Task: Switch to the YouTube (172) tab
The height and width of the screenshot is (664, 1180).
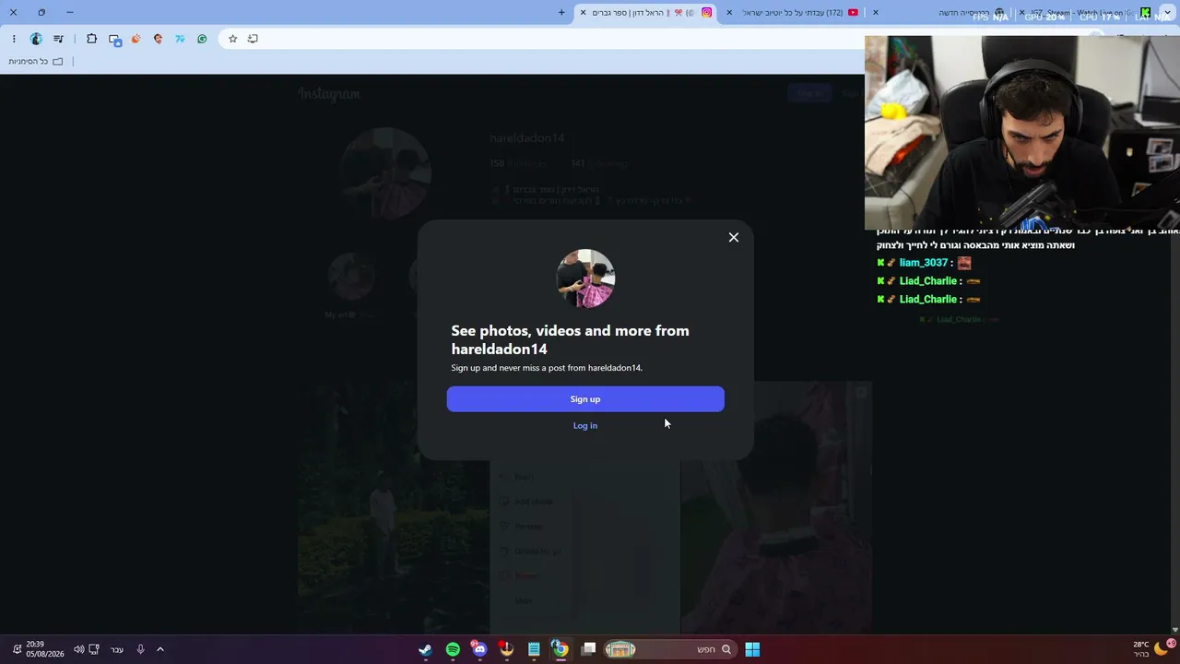Action: [794, 12]
